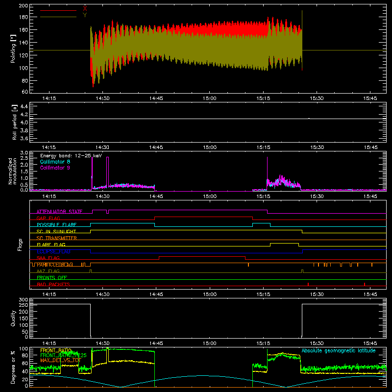392x392 pixels.
Task: Click 'Absolute geomagnetic latitude' legend text
Action: [x=339, y=350]
